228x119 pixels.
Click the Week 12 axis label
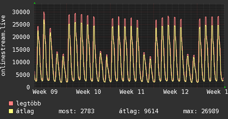(176, 92)
